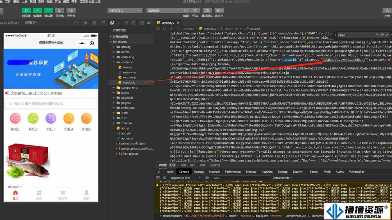This screenshot has width=392, height=220.
Task: Click the Preview eye icon in toolbar
Action: (x=195, y=10)
